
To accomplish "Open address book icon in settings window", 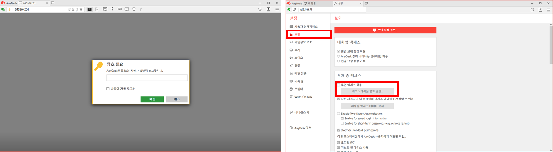I will click(x=541, y=9).
